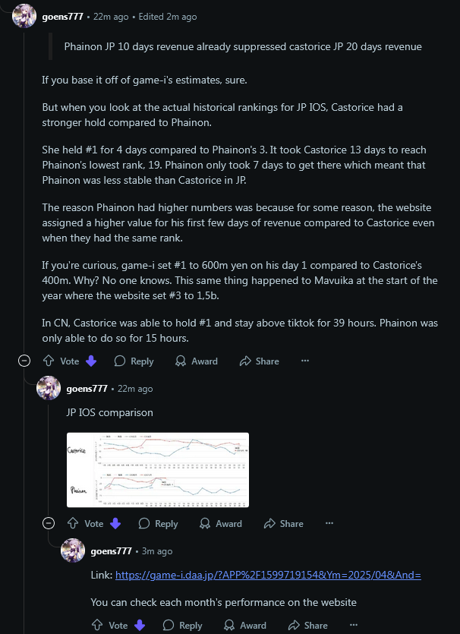This screenshot has height=634, width=460.
Task: Give Award to the top comment
Action: [x=197, y=361]
